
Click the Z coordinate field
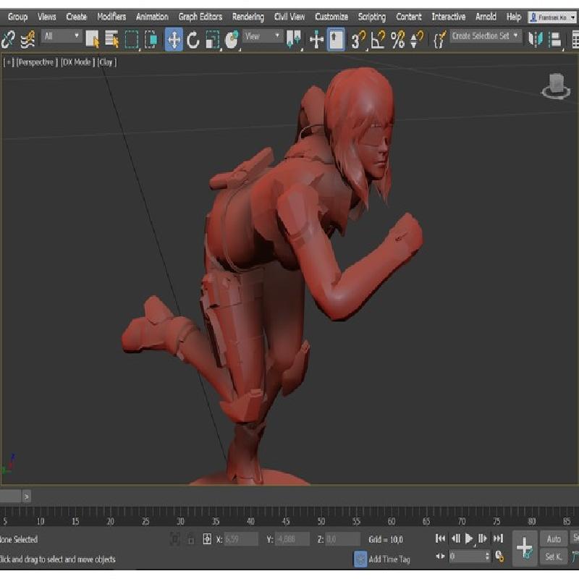click(x=342, y=539)
